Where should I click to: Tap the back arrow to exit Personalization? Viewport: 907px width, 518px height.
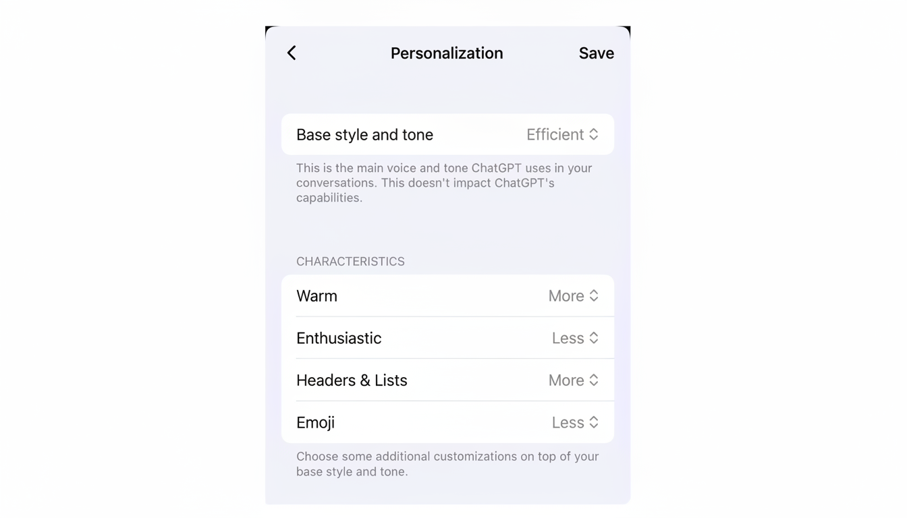[292, 53]
